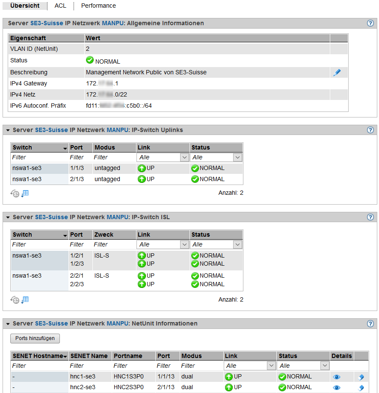
Task: Collapse the IP-Switch ISL section
Action: click(x=8, y=217)
